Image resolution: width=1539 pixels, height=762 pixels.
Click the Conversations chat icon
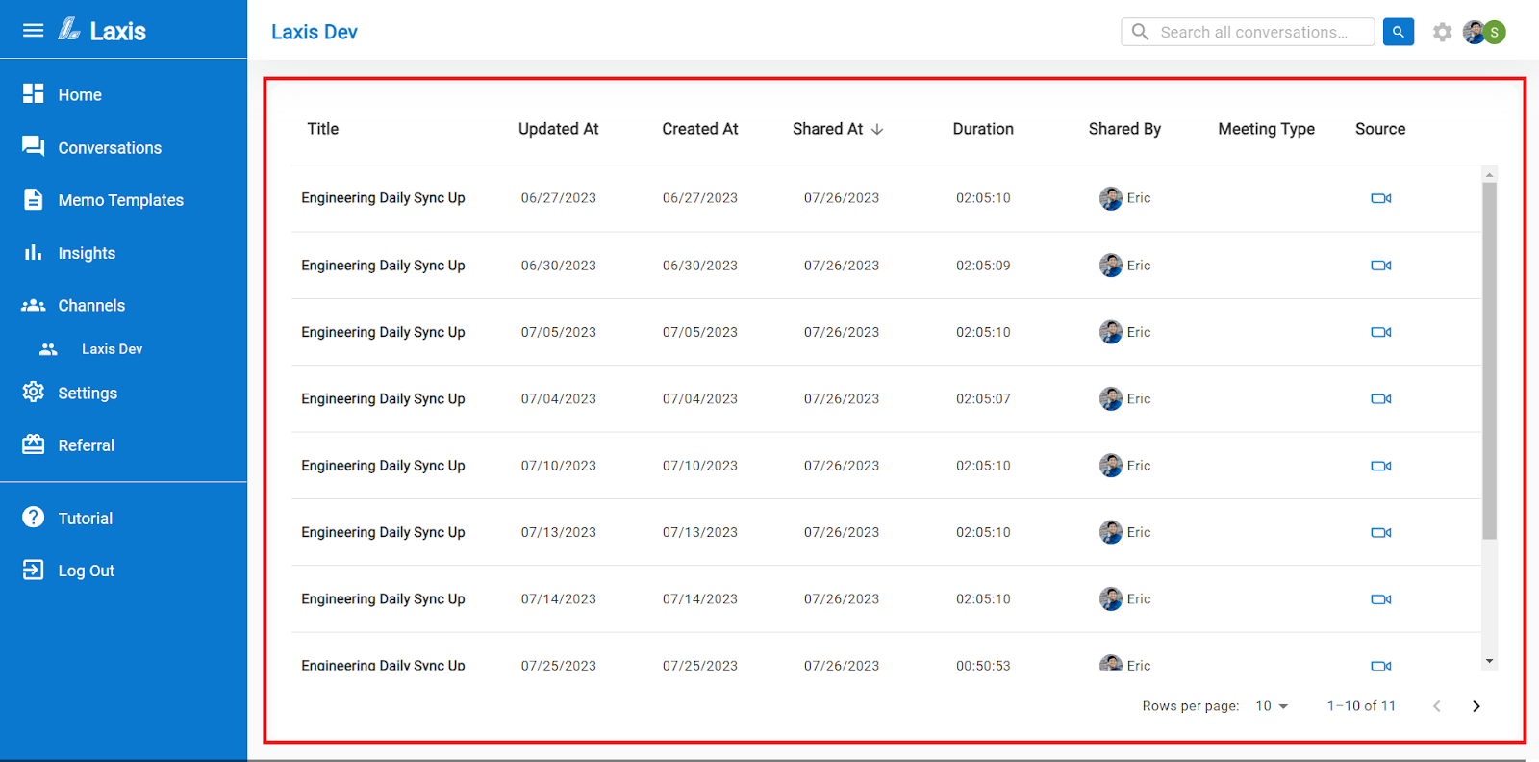(33, 146)
